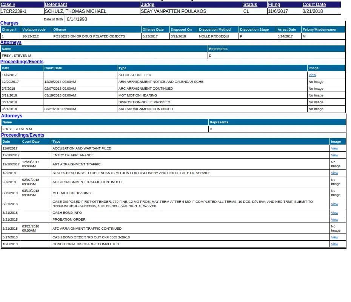Select defendant name SCHULZ, THOMAS MICHAEL
351x302 pixels.
click(75, 11)
